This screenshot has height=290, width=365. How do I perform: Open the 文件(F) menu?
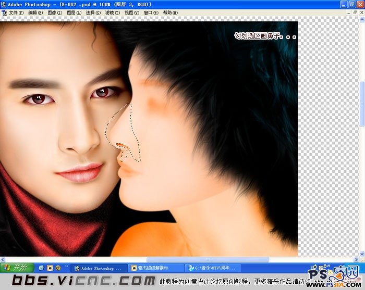click(x=16, y=13)
